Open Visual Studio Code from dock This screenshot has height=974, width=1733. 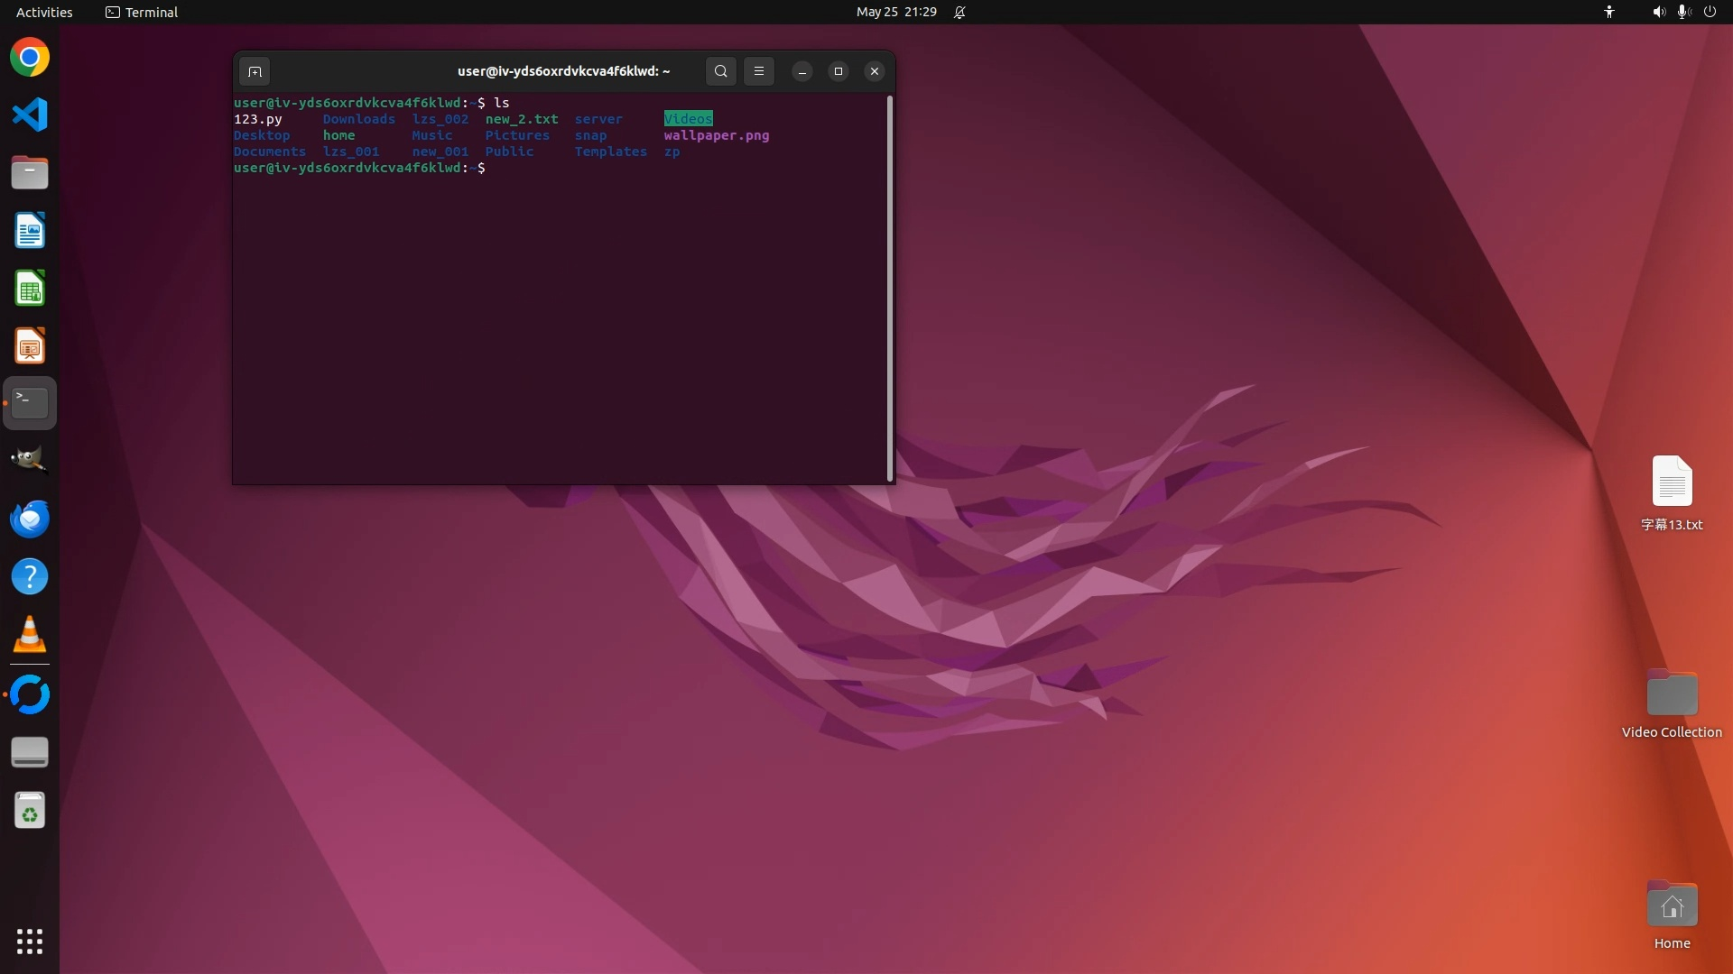pyautogui.click(x=30, y=115)
